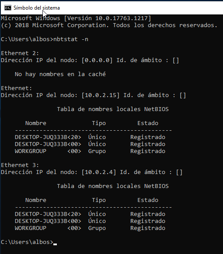Click the IP address [10.0.2.4]
The width and height of the screenshot is (223, 254).
[99, 172]
